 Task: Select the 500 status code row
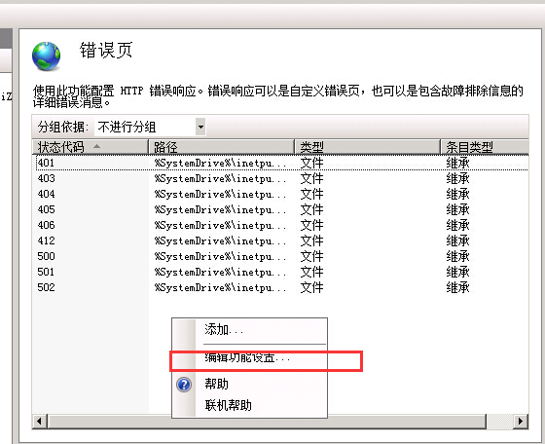[x=281, y=256]
